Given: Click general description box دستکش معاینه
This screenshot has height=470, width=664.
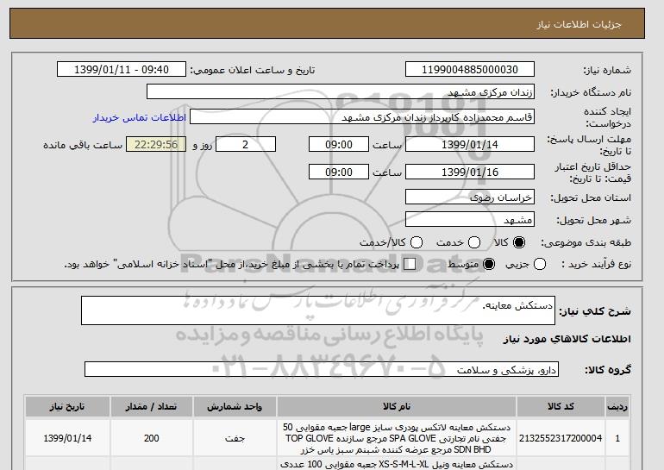Looking at the screenshot, I should (318, 310).
